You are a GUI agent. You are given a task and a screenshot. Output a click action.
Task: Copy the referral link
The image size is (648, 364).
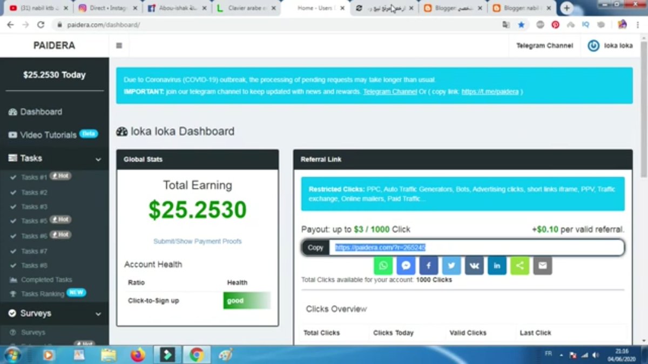point(315,248)
